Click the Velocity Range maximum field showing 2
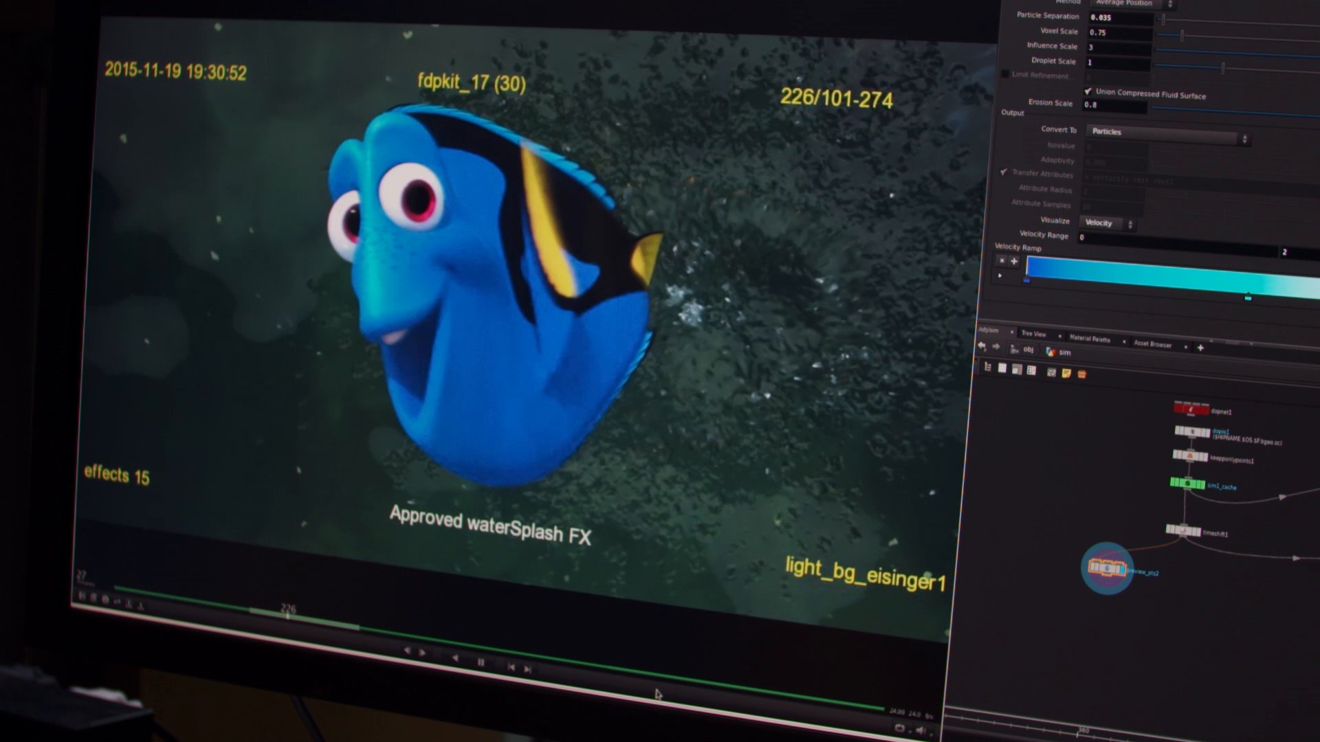This screenshot has width=1320, height=742. tap(1299, 254)
